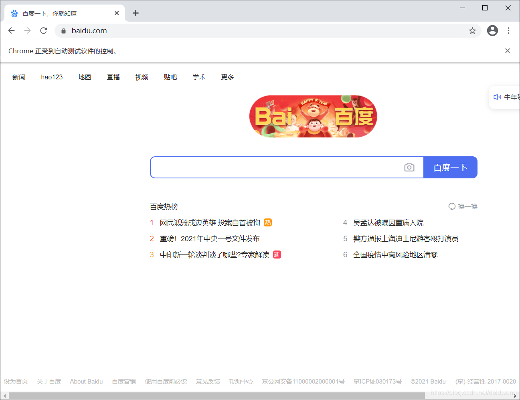Open 地图 navigation link
The height and width of the screenshot is (400, 520).
85,77
